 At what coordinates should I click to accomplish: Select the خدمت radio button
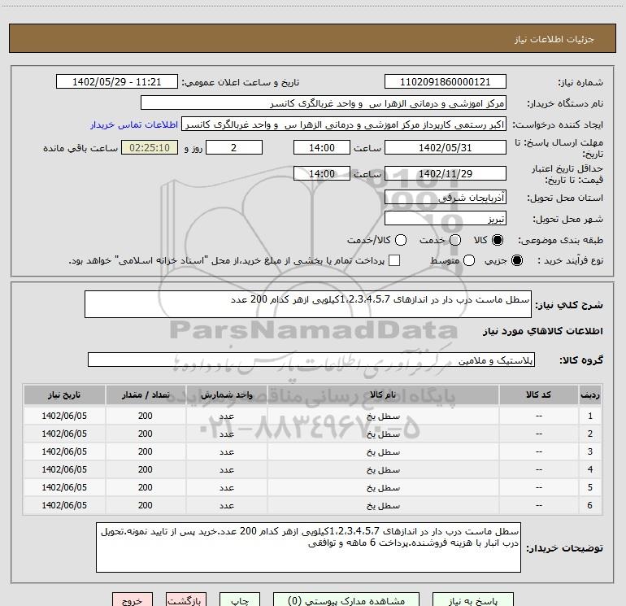pos(455,240)
